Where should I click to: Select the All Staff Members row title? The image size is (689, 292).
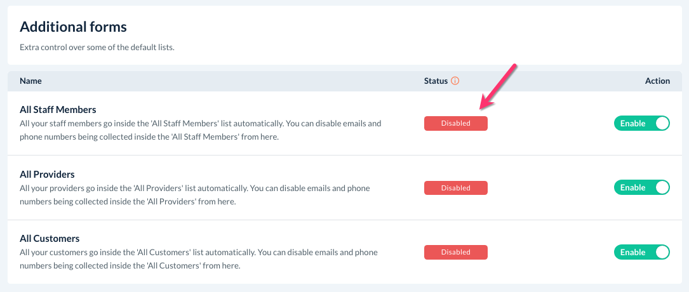click(58, 110)
